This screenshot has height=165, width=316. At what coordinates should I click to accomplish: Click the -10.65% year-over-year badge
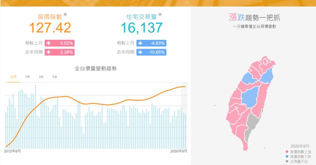tap(151, 52)
